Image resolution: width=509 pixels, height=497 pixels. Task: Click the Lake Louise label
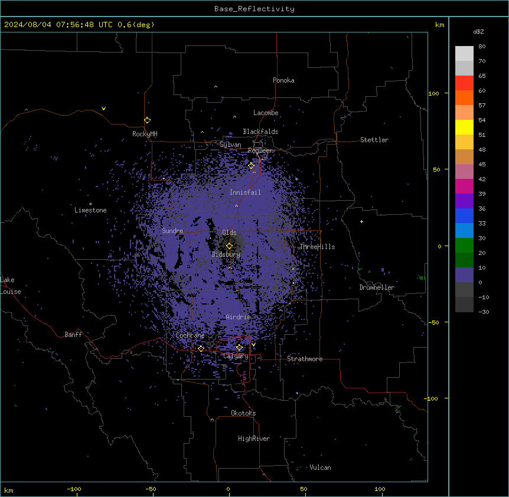(x=9, y=286)
